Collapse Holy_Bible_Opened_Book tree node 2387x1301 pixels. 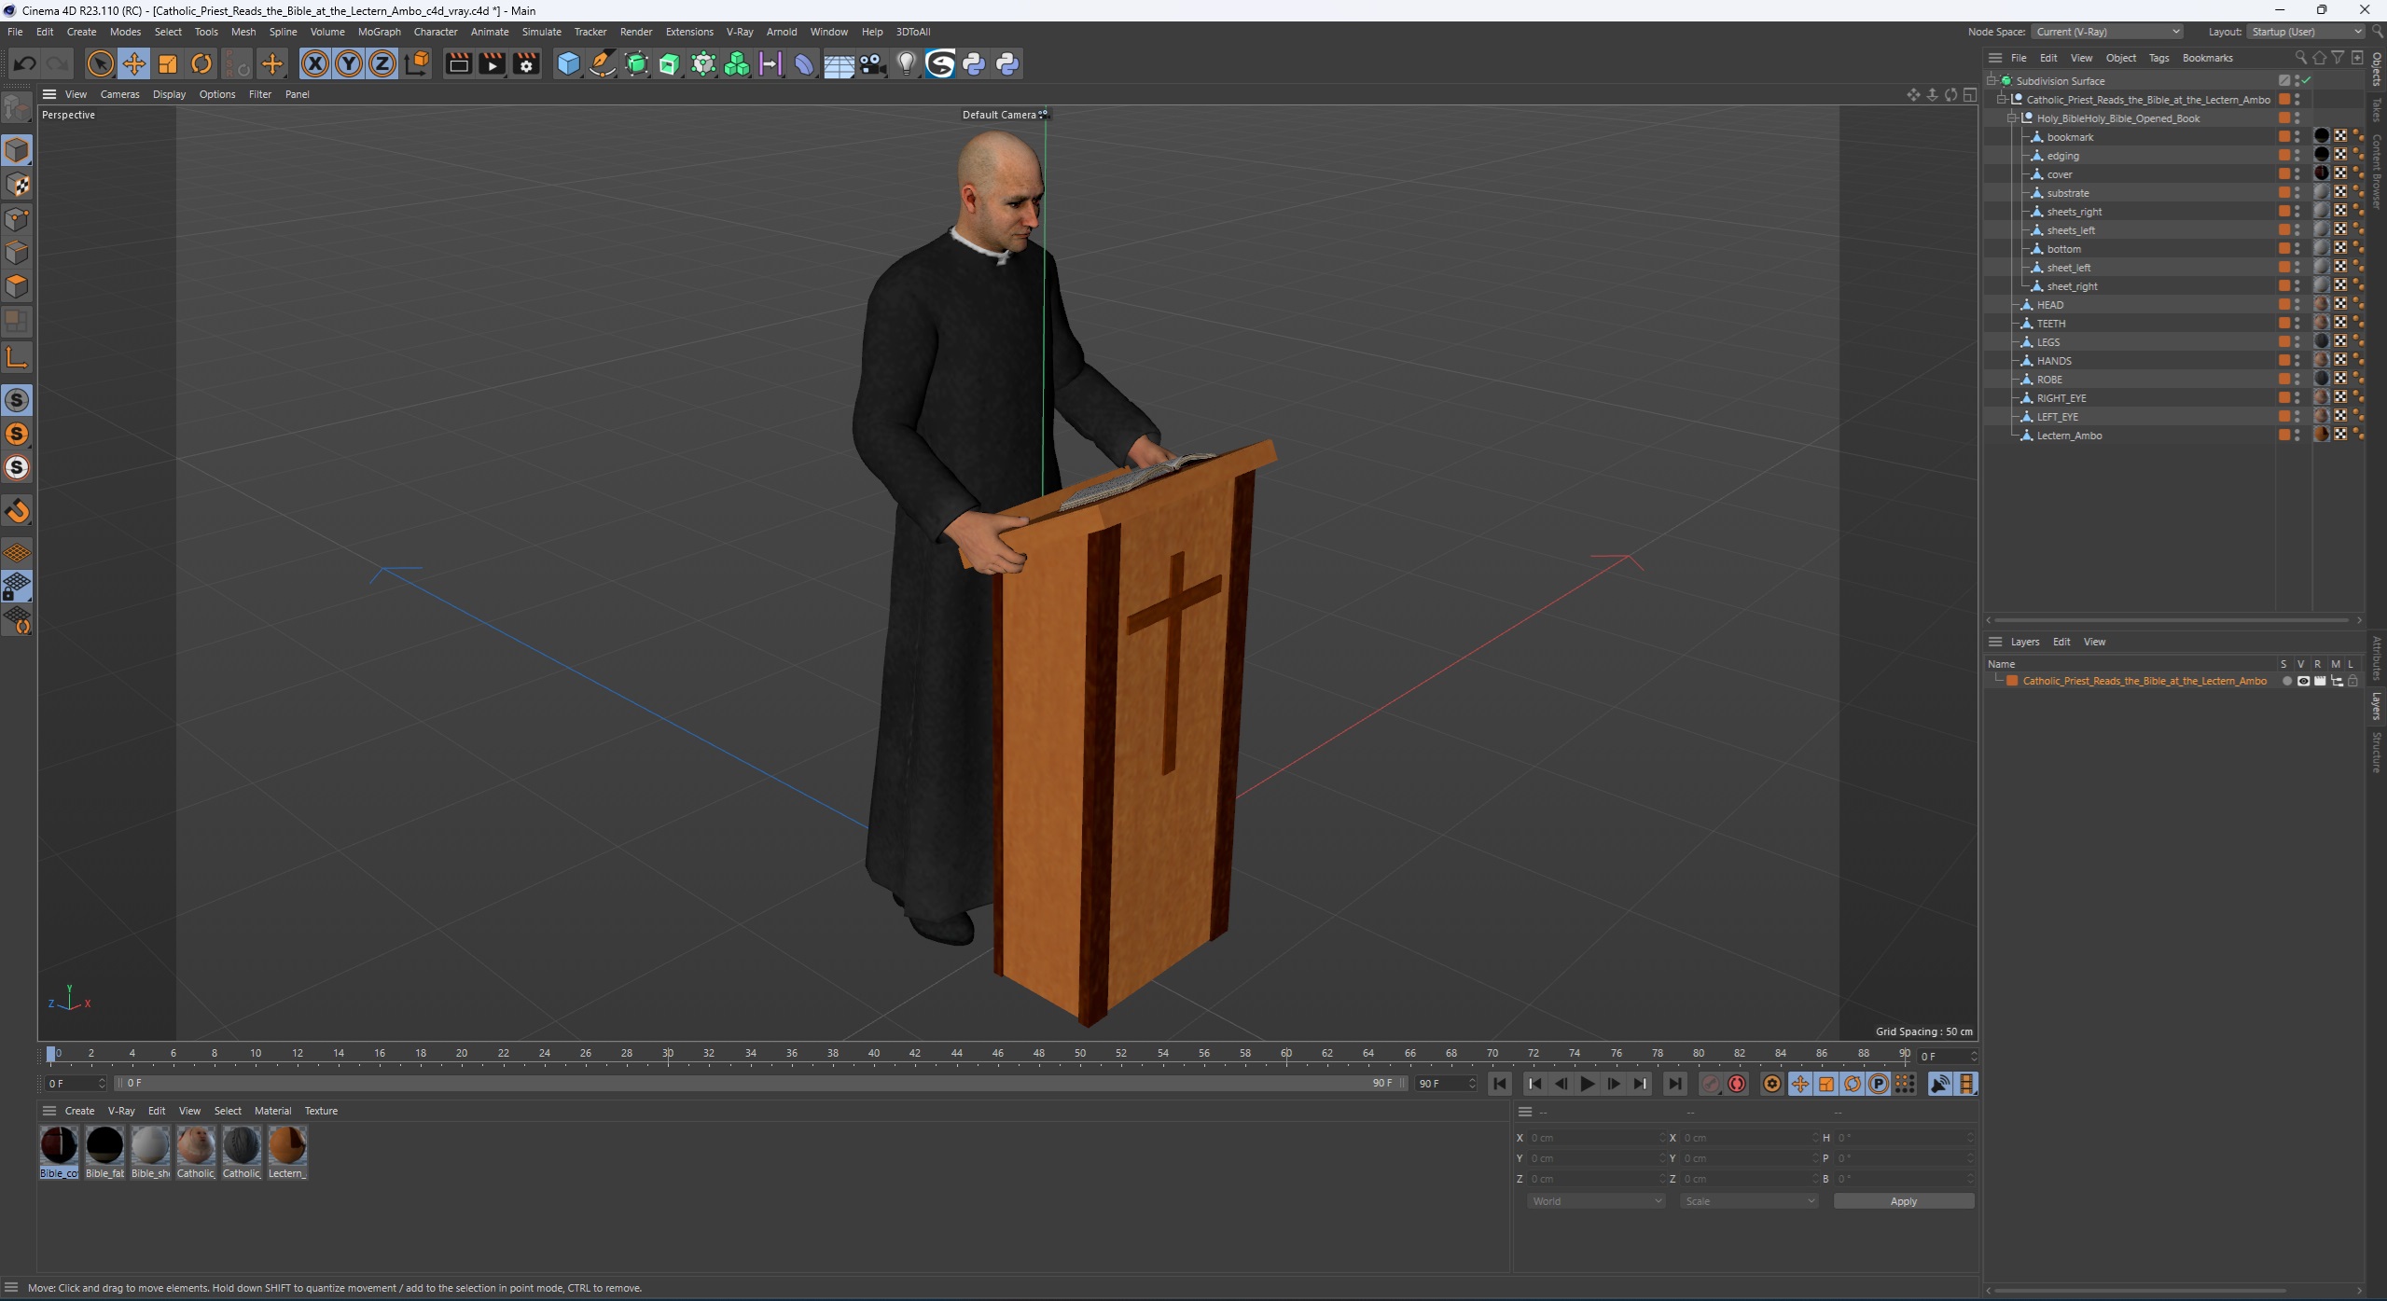click(x=2013, y=118)
